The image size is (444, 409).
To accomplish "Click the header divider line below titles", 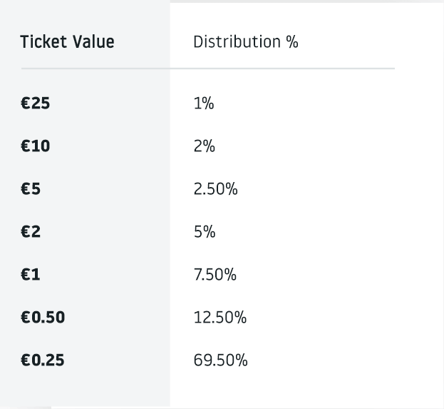I will 208,69.
